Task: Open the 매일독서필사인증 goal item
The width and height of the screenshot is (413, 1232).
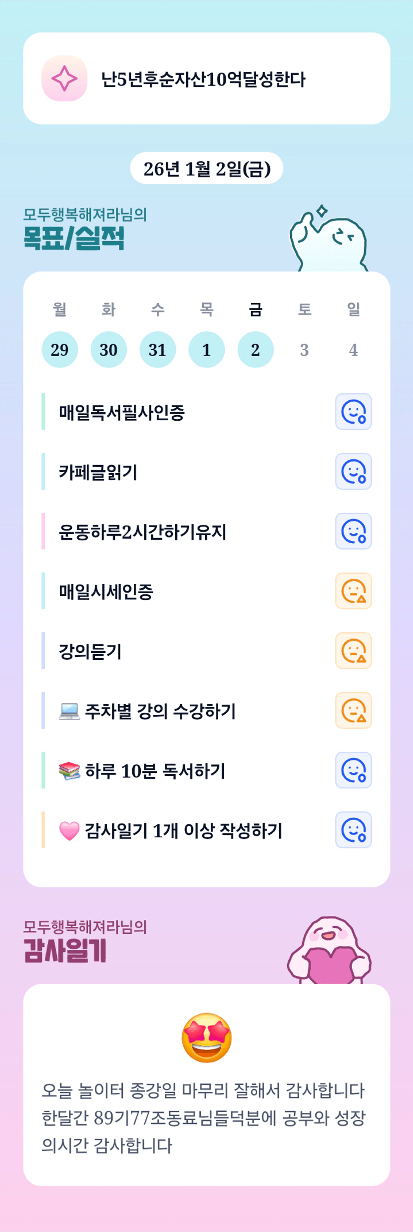Action: [x=122, y=412]
